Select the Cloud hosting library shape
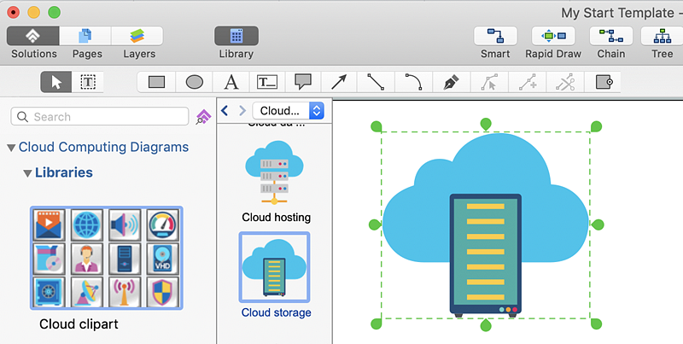683x344 pixels. 275,178
